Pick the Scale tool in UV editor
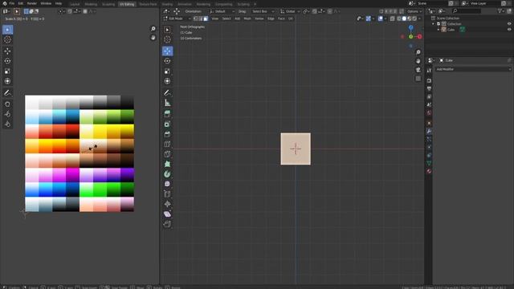 pos(7,71)
